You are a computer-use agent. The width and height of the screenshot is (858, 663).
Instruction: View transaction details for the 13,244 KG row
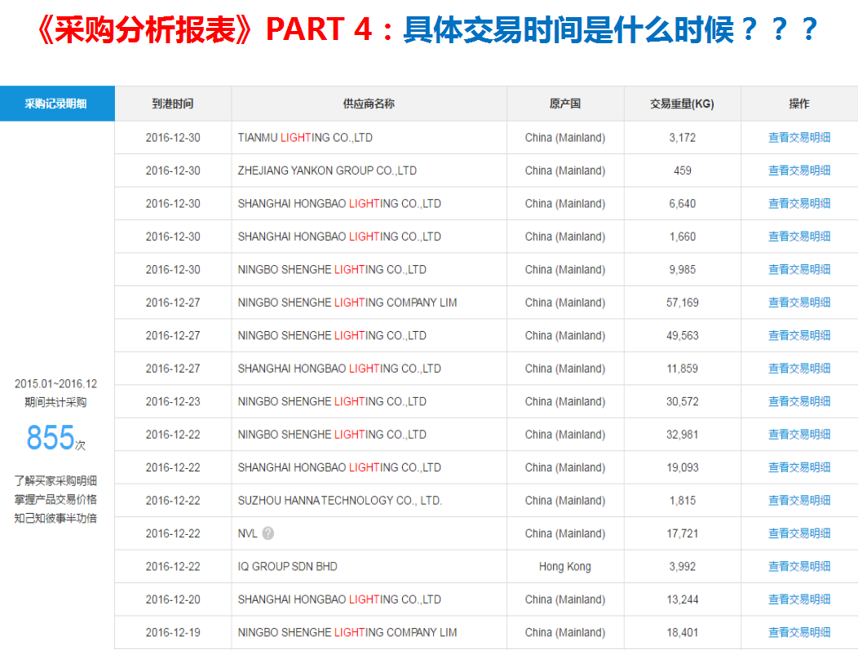798,599
